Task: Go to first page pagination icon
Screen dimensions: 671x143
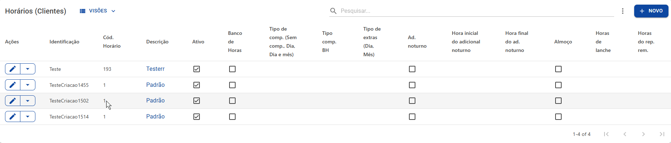Action: click(606, 134)
